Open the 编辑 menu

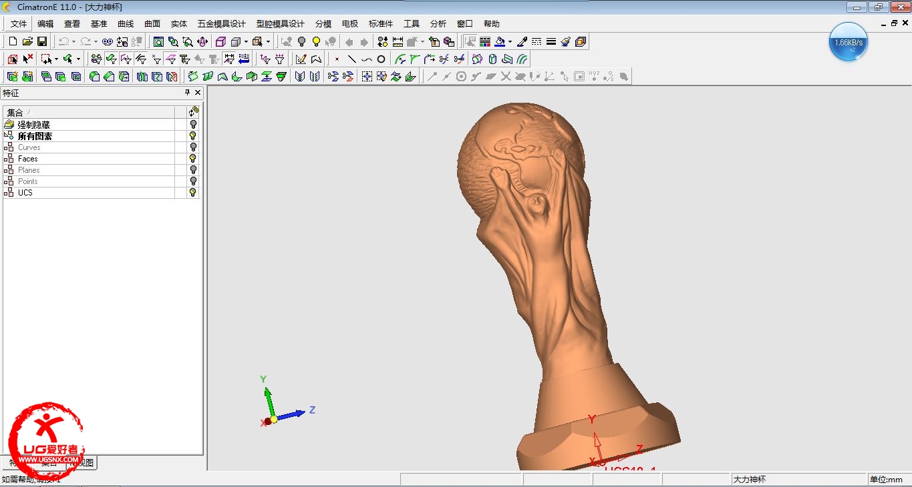[x=45, y=24]
